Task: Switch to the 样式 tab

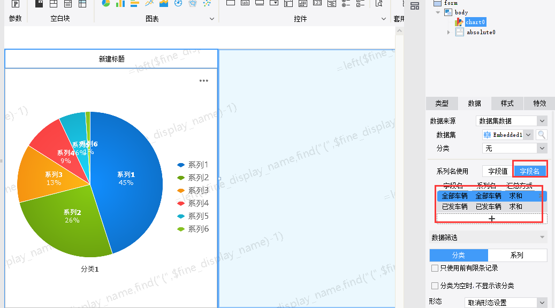Action: (507, 103)
